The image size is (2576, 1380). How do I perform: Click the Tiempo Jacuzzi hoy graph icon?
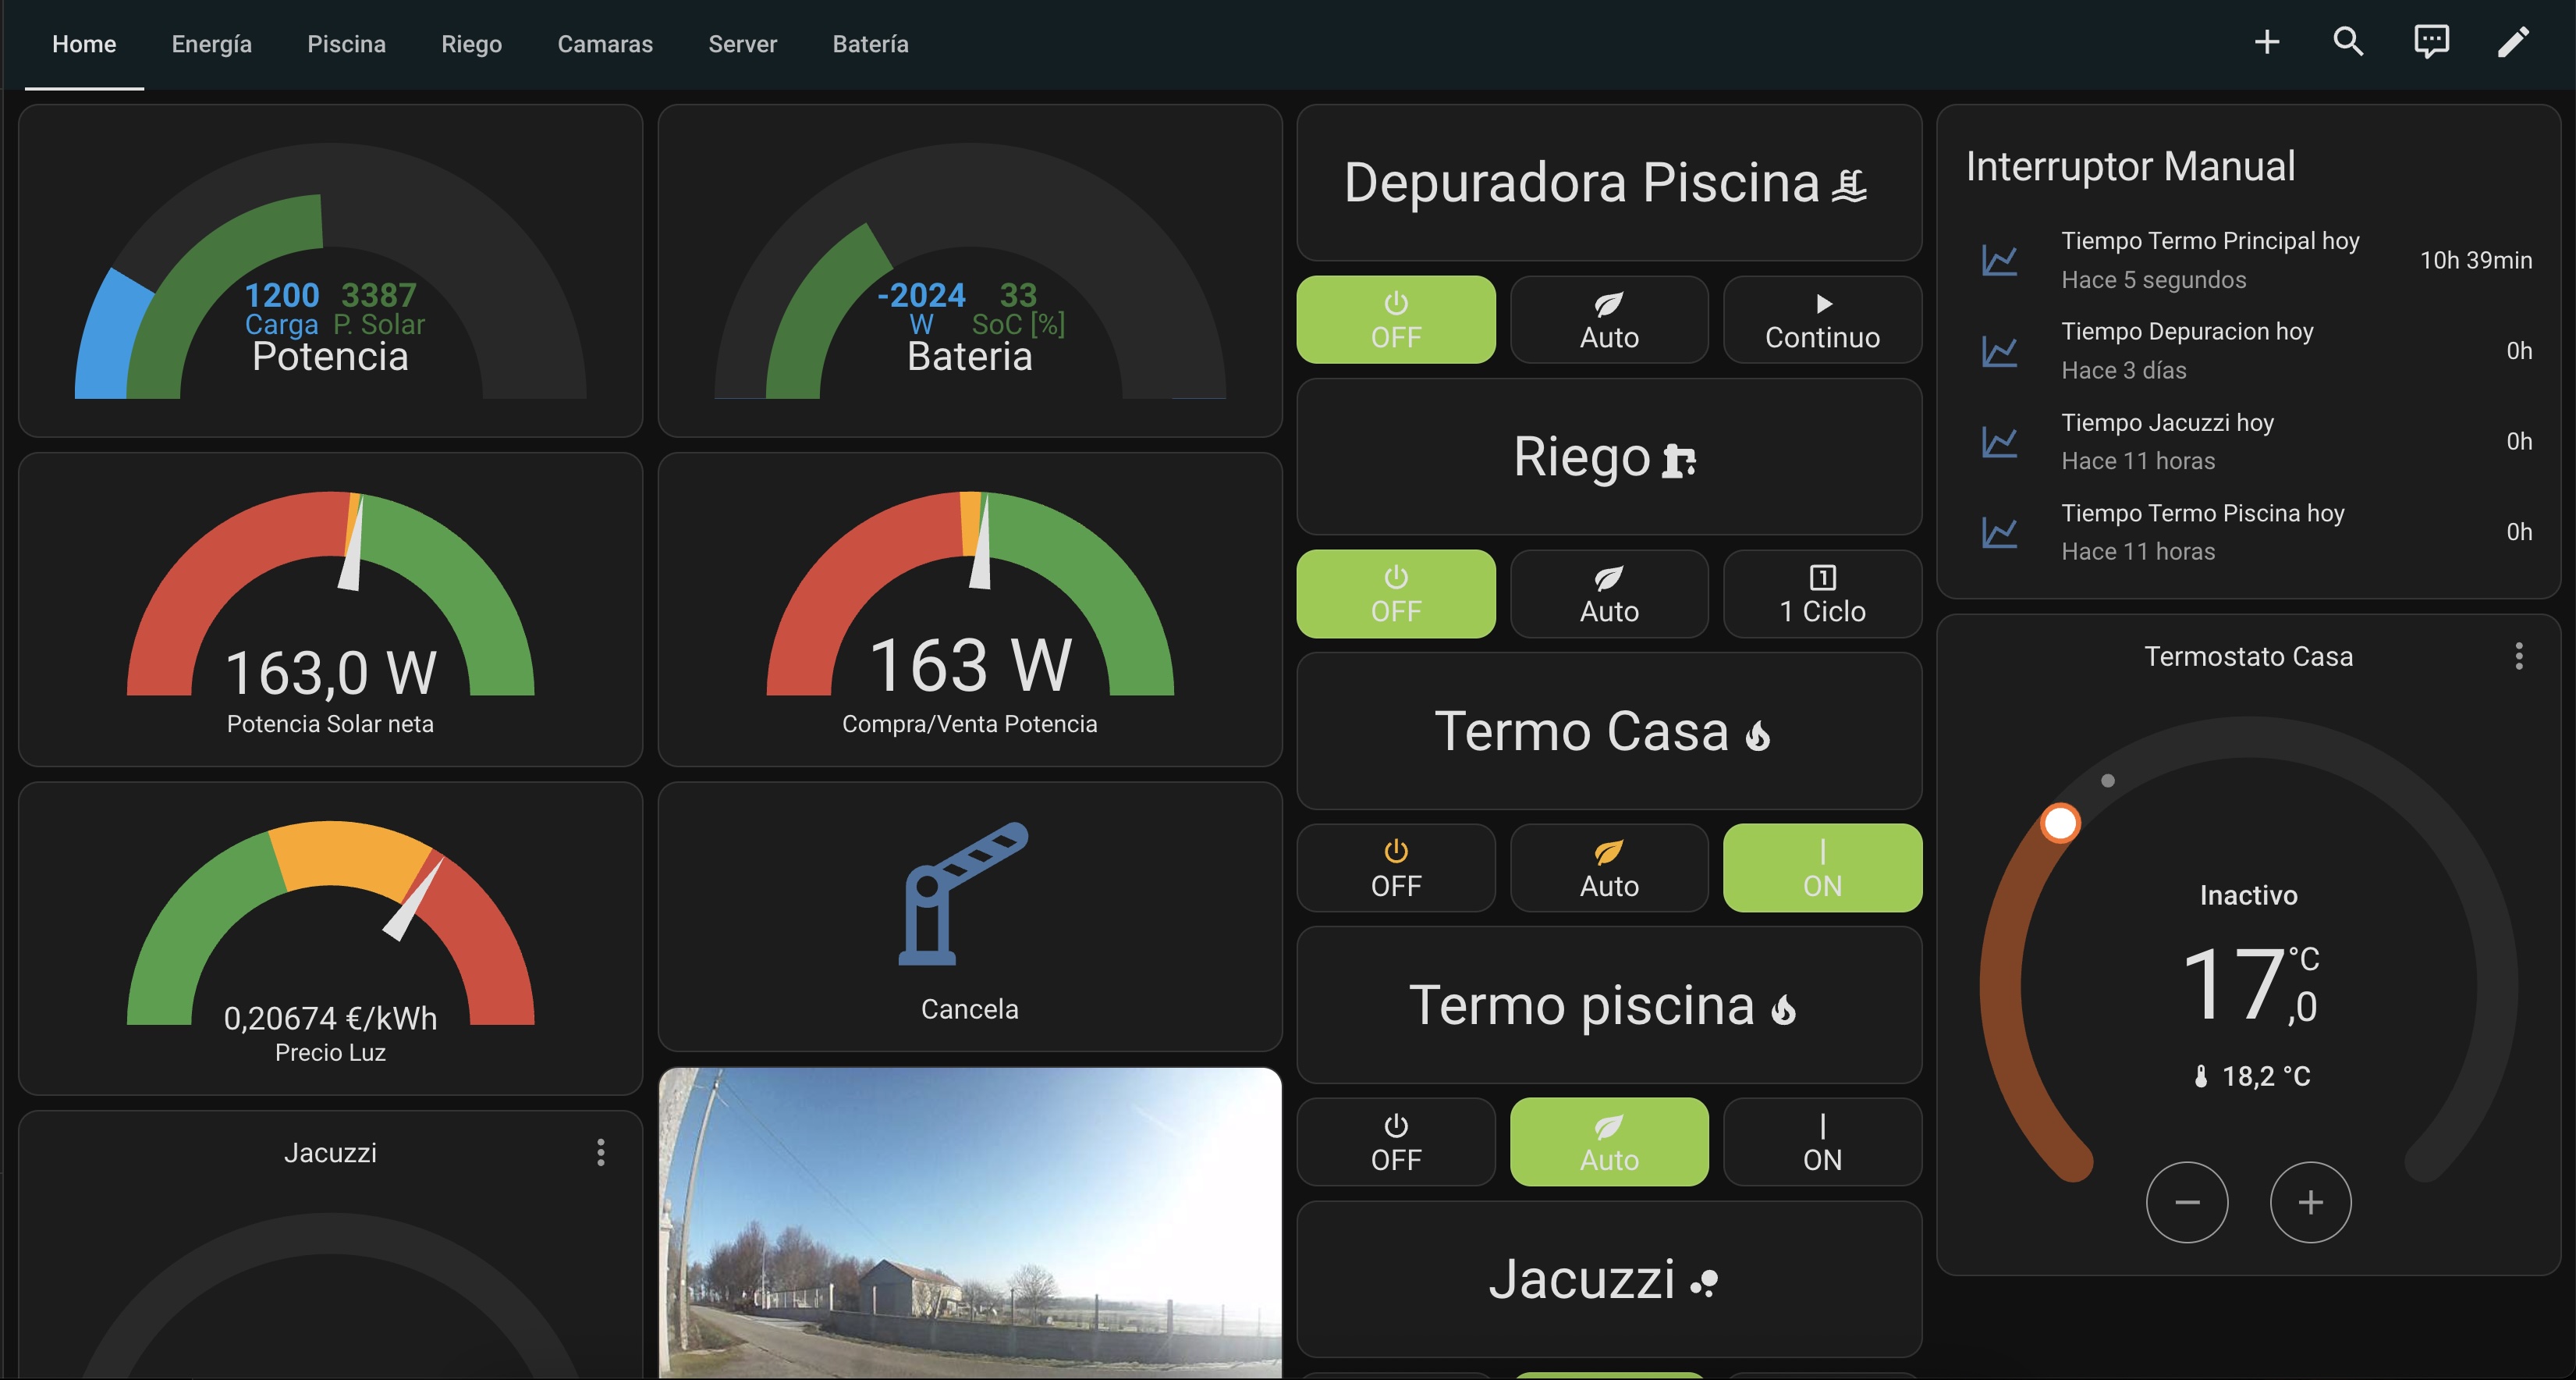pyautogui.click(x=2000, y=441)
